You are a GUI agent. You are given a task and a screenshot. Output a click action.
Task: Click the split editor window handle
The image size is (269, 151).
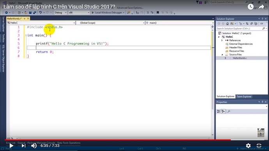(x=212, y=27)
